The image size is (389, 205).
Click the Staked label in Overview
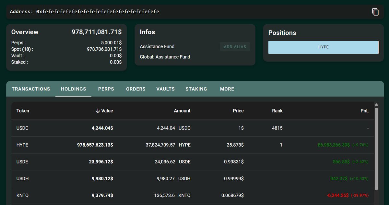click(x=19, y=62)
